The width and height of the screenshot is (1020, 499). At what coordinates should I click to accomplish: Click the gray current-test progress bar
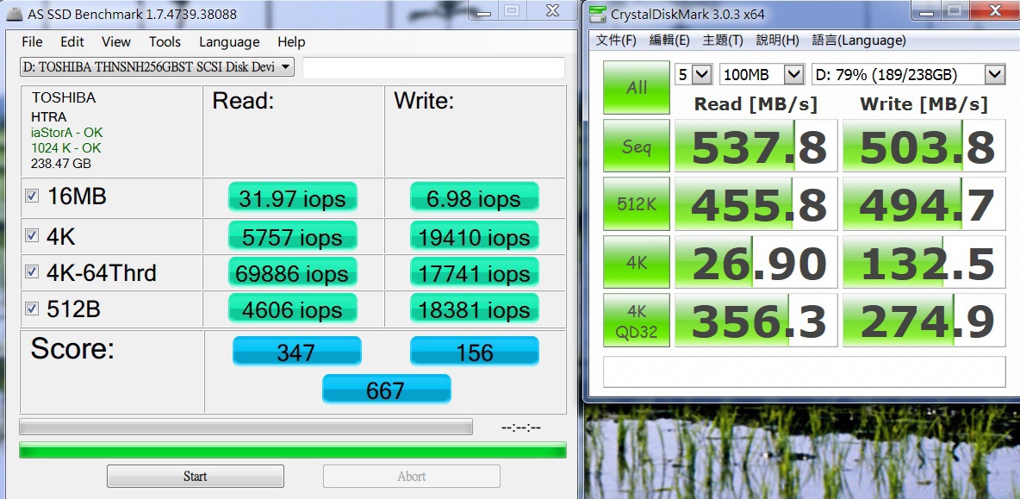tap(246, 427)
